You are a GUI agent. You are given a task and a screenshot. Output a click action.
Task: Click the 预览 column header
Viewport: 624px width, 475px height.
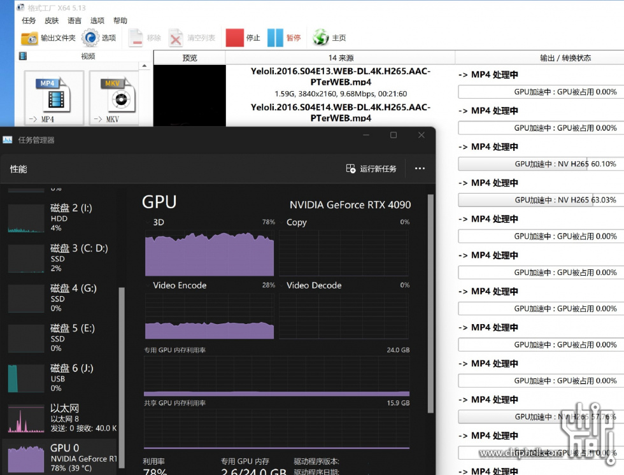click(190, 58)
